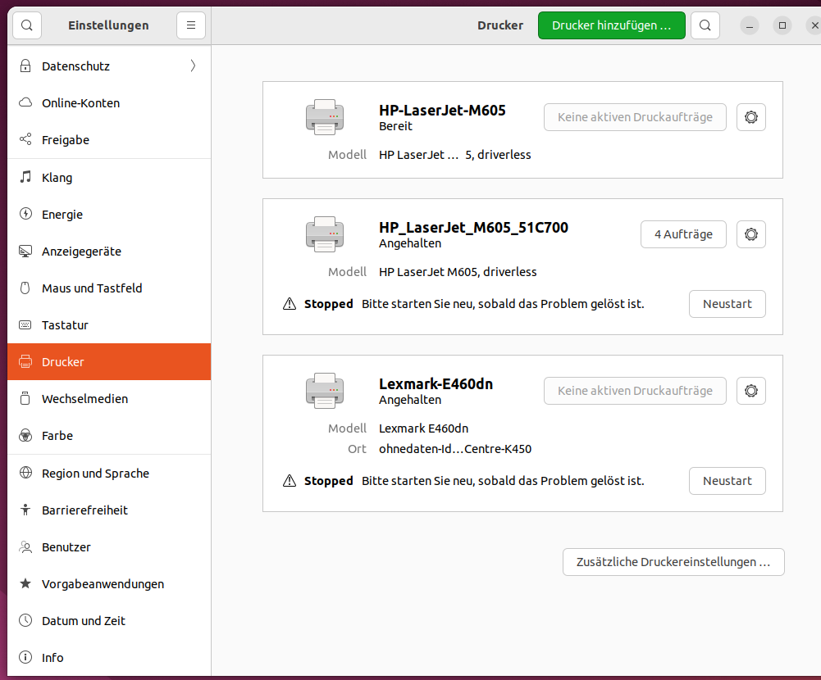Click the lock icon beside Datenschutz
Viewport: 821px width, 680px height.
[25, 66]
